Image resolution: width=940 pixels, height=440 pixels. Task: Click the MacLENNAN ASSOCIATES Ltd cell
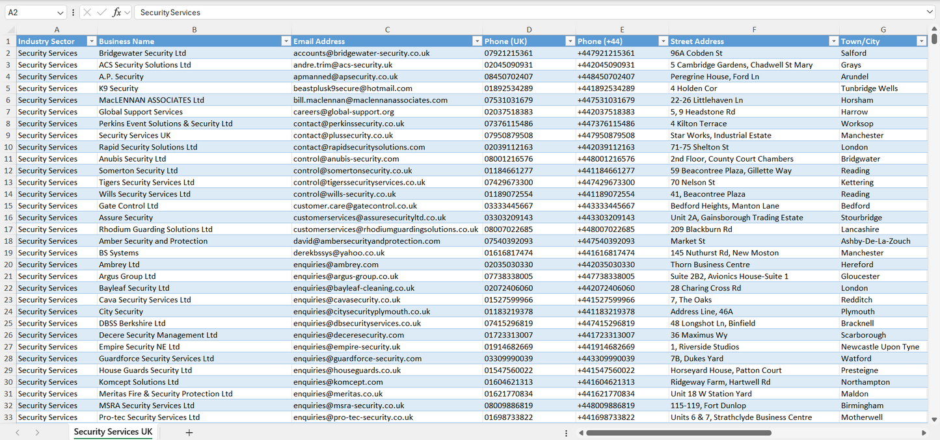click(x=195, y=99)
